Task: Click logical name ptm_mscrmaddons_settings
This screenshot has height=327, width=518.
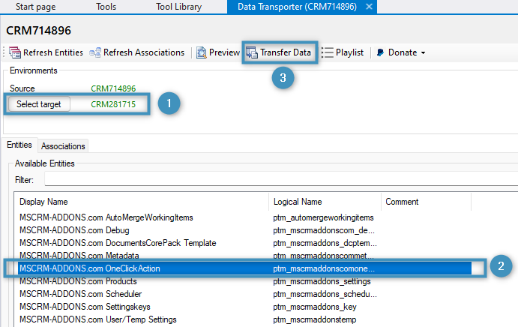Action: coord(322,281)
